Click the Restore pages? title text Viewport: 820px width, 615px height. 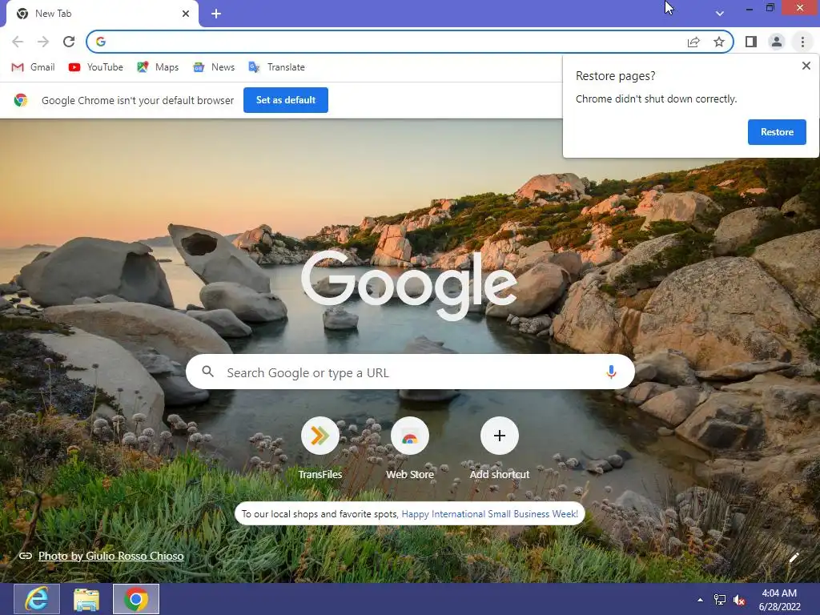point(615,76)
